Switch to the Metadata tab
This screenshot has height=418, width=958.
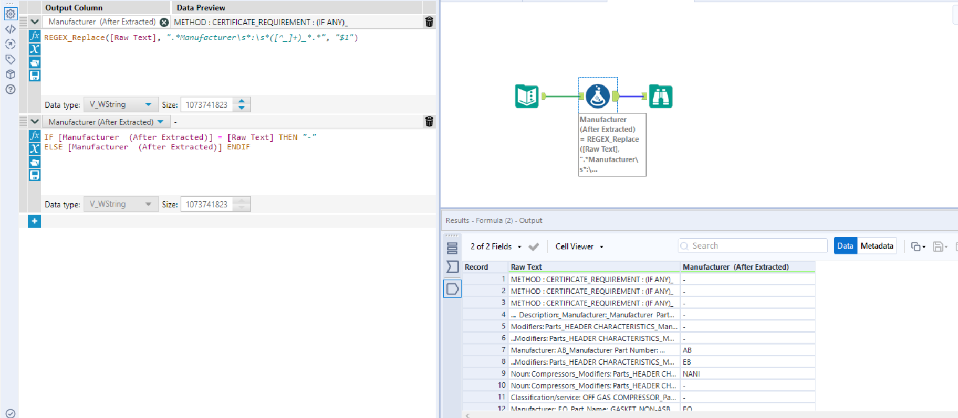877,246
